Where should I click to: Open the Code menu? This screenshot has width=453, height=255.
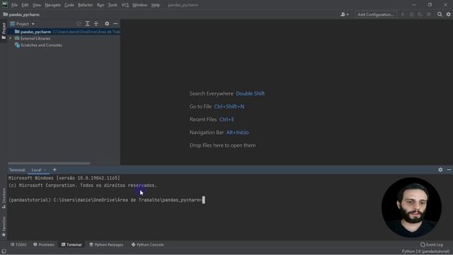pyautogui.click(x=69, y=5)
